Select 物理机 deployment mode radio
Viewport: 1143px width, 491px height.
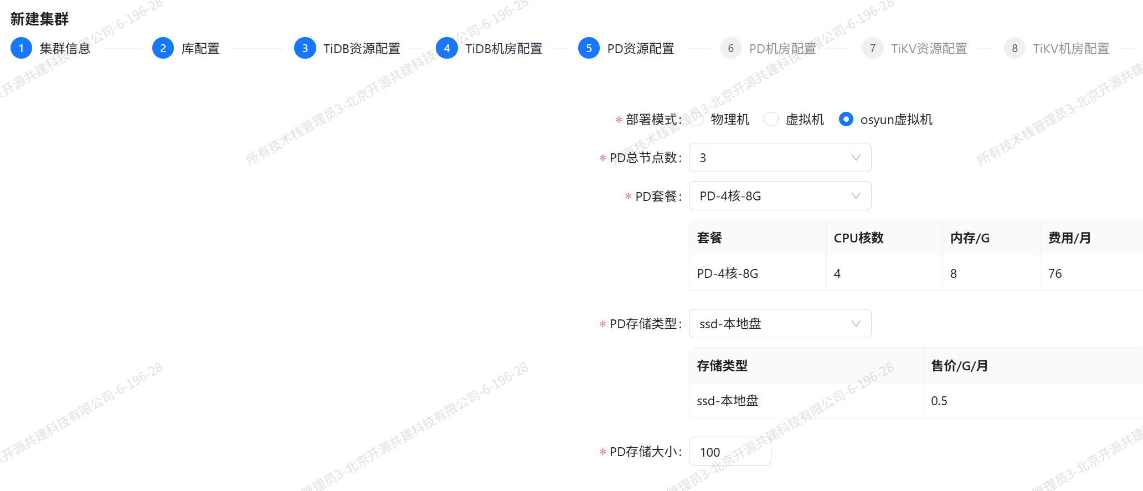[697, 120]
